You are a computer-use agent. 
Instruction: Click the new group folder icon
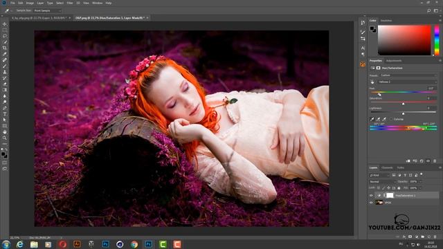[423, 237]
